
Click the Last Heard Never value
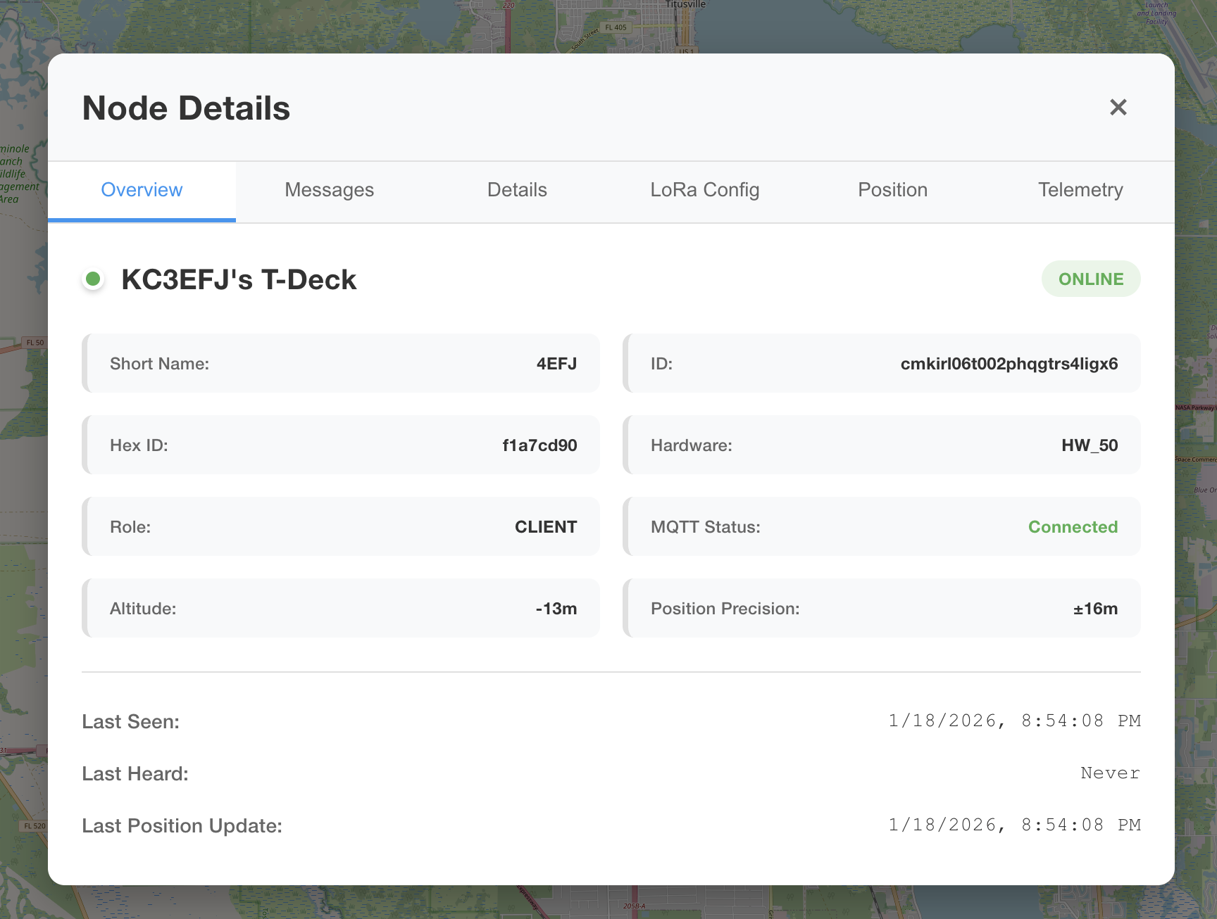tap(1110, 773)
